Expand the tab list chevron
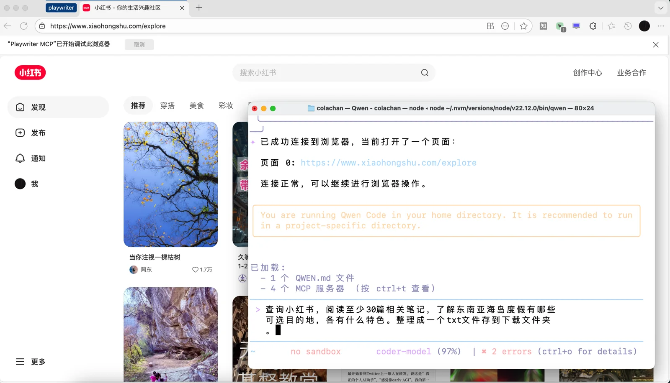 pyautogui.click(x=660, y=8)
